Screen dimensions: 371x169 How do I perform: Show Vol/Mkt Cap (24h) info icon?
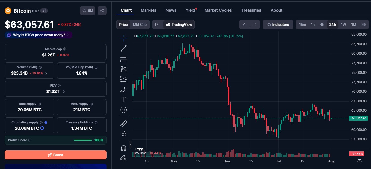tap(96, 67)
